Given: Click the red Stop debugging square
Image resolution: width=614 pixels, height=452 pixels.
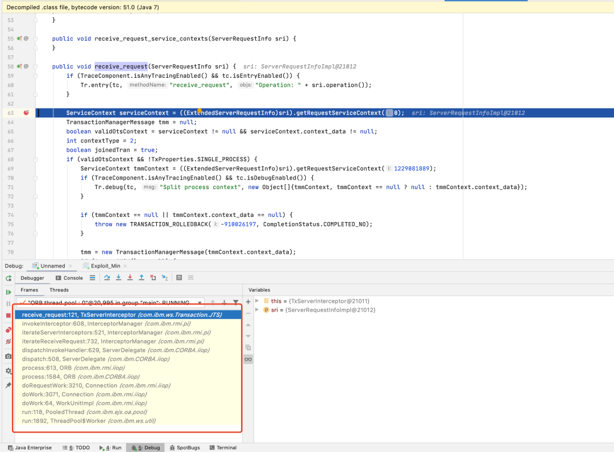Looking at the screenshot, I should pyautogui.click(x=9, y=315).
